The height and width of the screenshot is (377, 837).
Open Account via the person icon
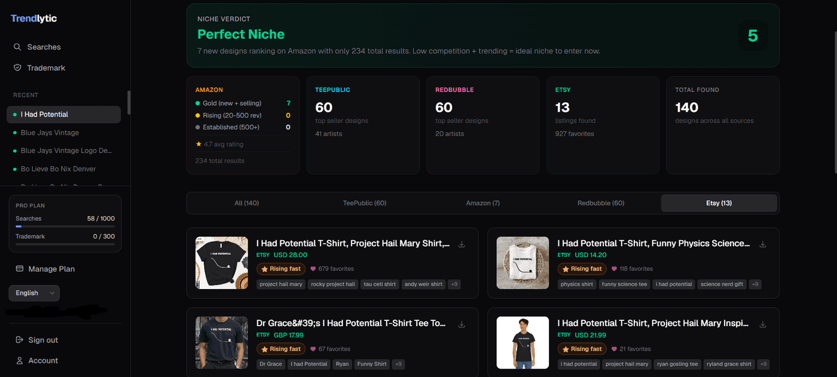click(19, 360)
